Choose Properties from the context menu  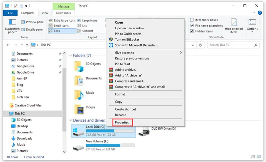(x=122, y=122)
